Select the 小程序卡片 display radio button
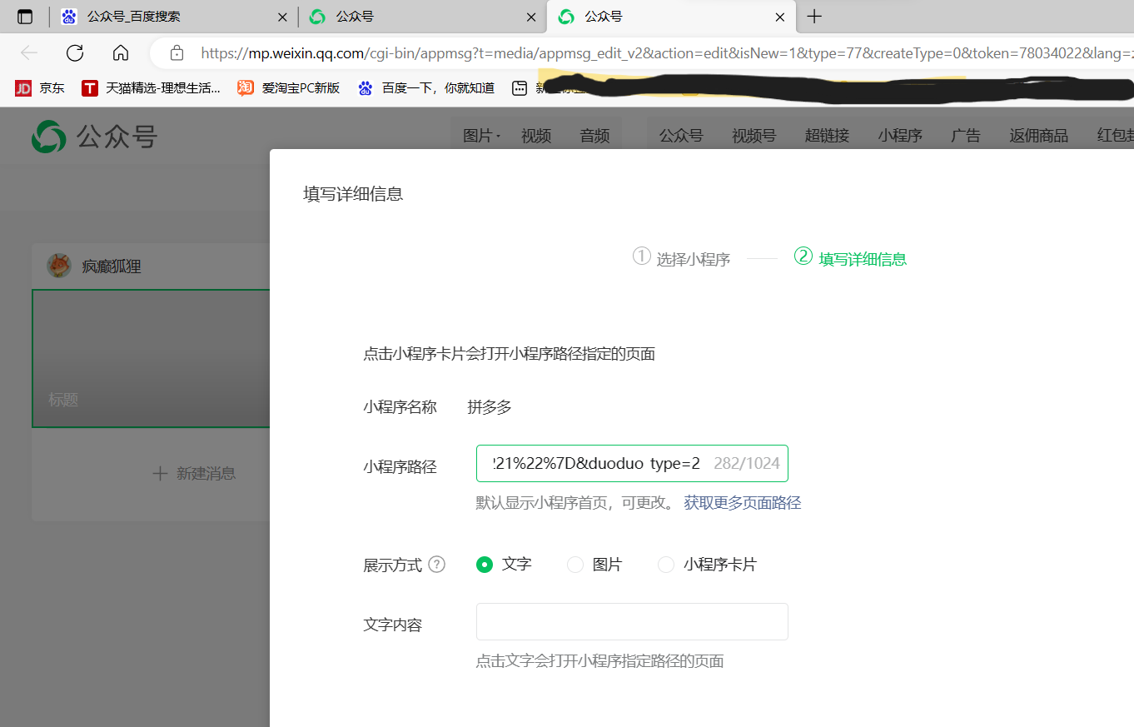The height and width of the screenshot is (727, 1134). [666, 565]
